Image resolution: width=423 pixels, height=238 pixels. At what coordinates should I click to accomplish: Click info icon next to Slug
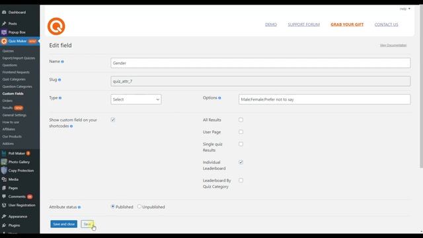click(x=59, y=80)
